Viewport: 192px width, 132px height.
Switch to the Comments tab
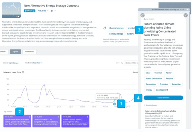point(30,52)
